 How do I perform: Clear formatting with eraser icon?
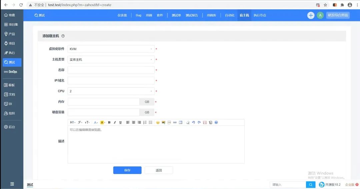(x=188, y=122)
